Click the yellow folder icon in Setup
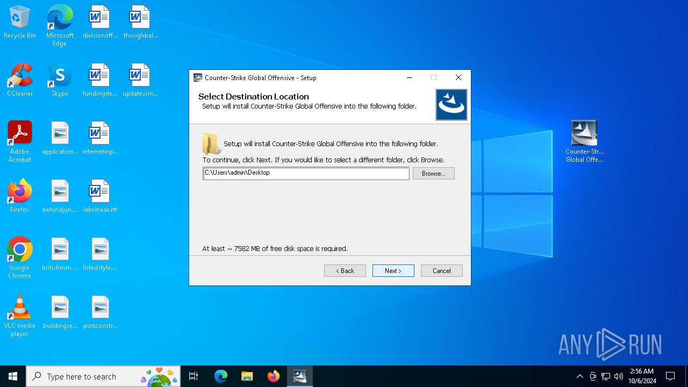This screenshot has height=387, width=688. [211, 144]
